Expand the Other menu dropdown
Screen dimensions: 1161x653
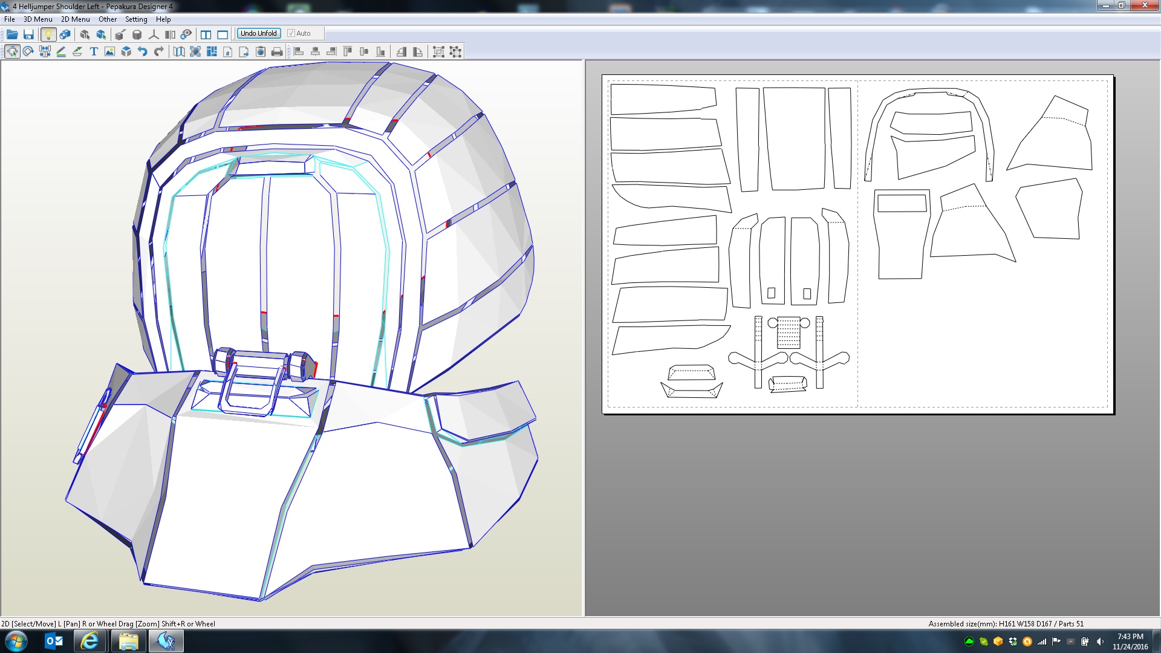click(x=108, y=19)
